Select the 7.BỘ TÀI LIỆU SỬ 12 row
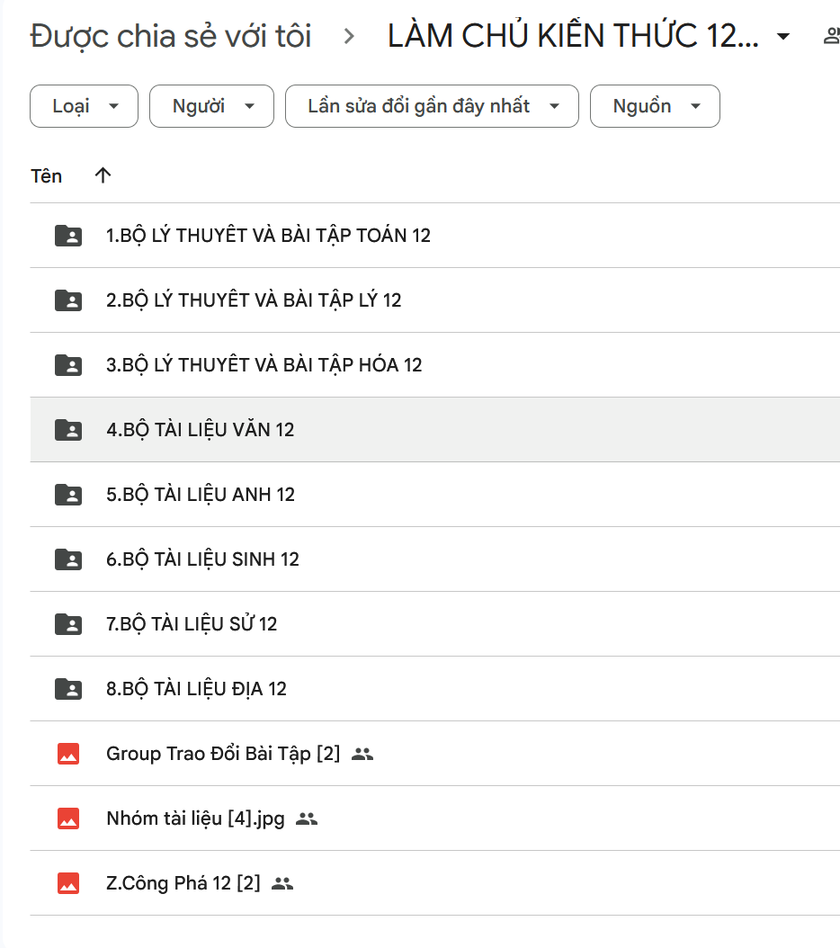This screenshot has height=948, width=840. [192, 624]
